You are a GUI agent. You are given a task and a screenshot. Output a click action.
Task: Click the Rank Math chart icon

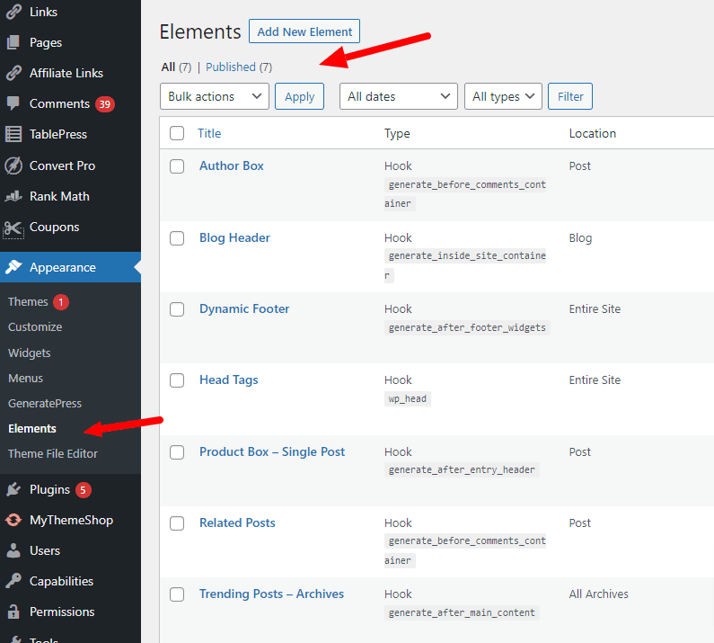click(x=13, y=196)
